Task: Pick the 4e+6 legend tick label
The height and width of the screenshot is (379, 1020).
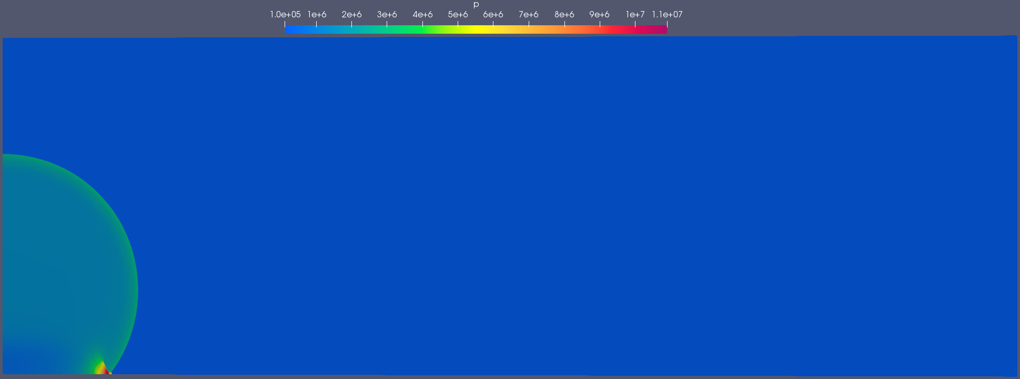Action: point(422,15)
